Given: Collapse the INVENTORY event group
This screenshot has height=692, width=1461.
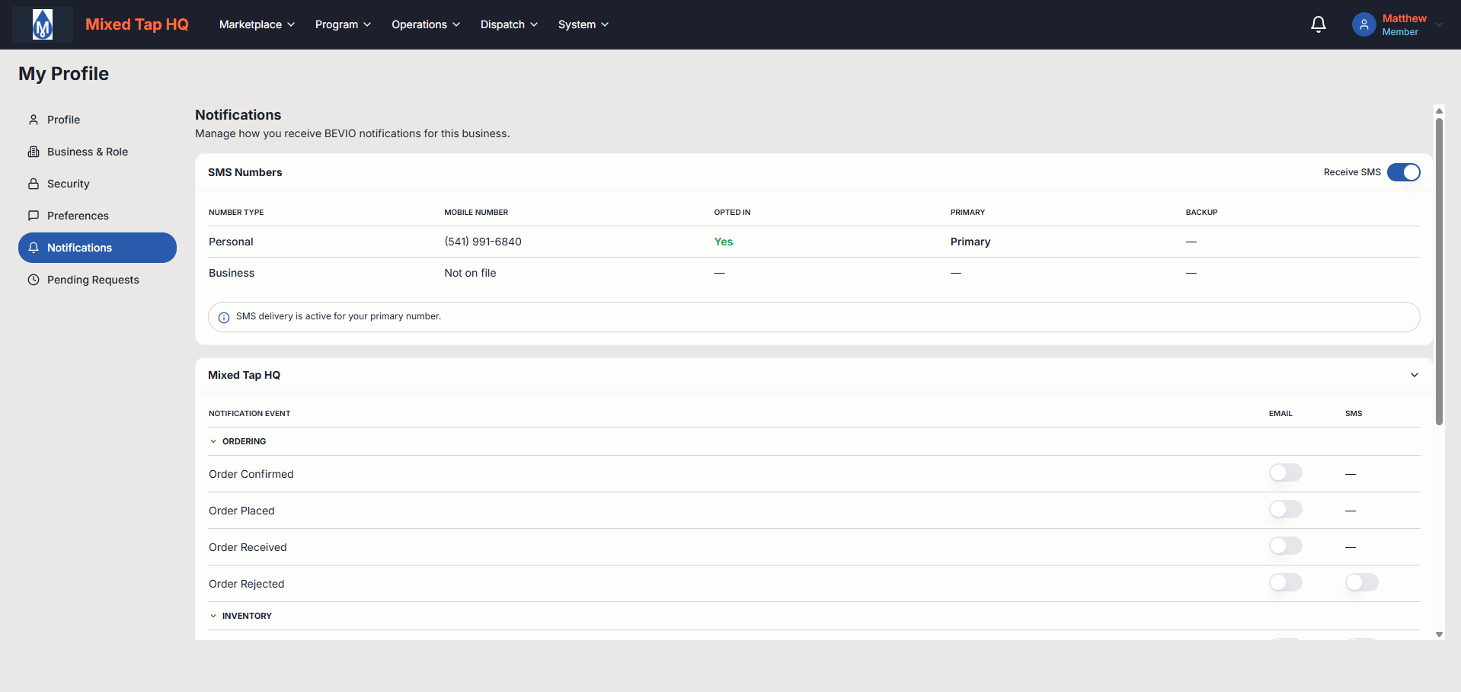Looking at the screenshot, I should (x=213, y=616).
